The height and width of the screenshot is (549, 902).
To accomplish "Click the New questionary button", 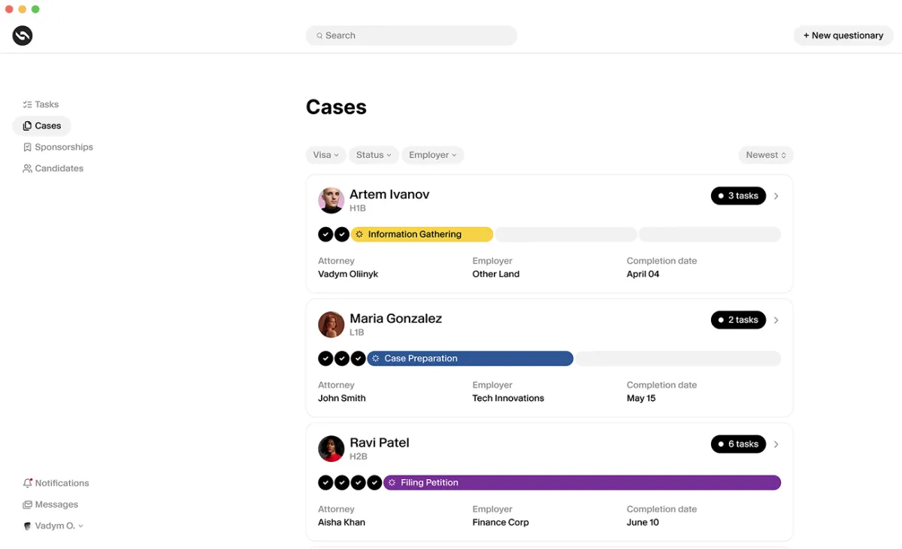I will (843, 35).
